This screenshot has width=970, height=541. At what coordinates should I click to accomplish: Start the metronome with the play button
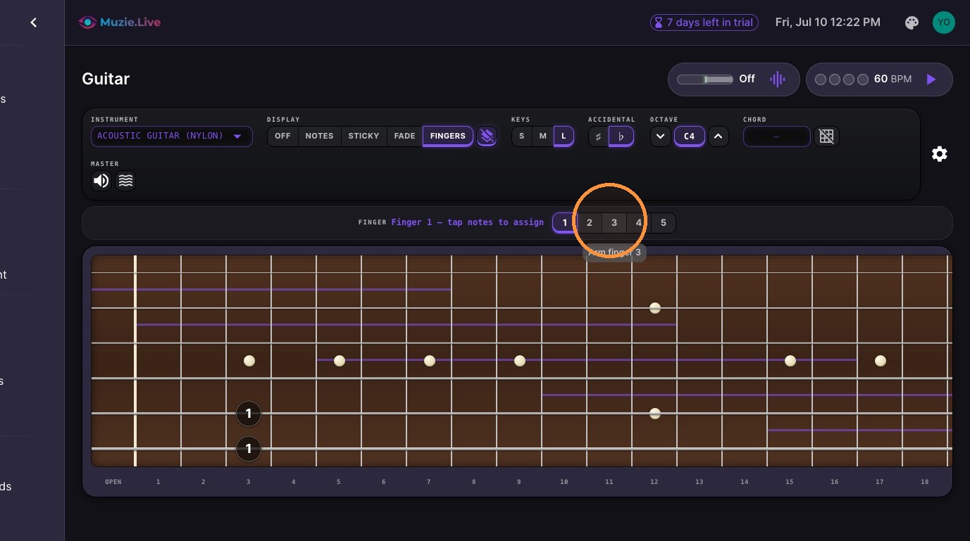tap(931, 79)
